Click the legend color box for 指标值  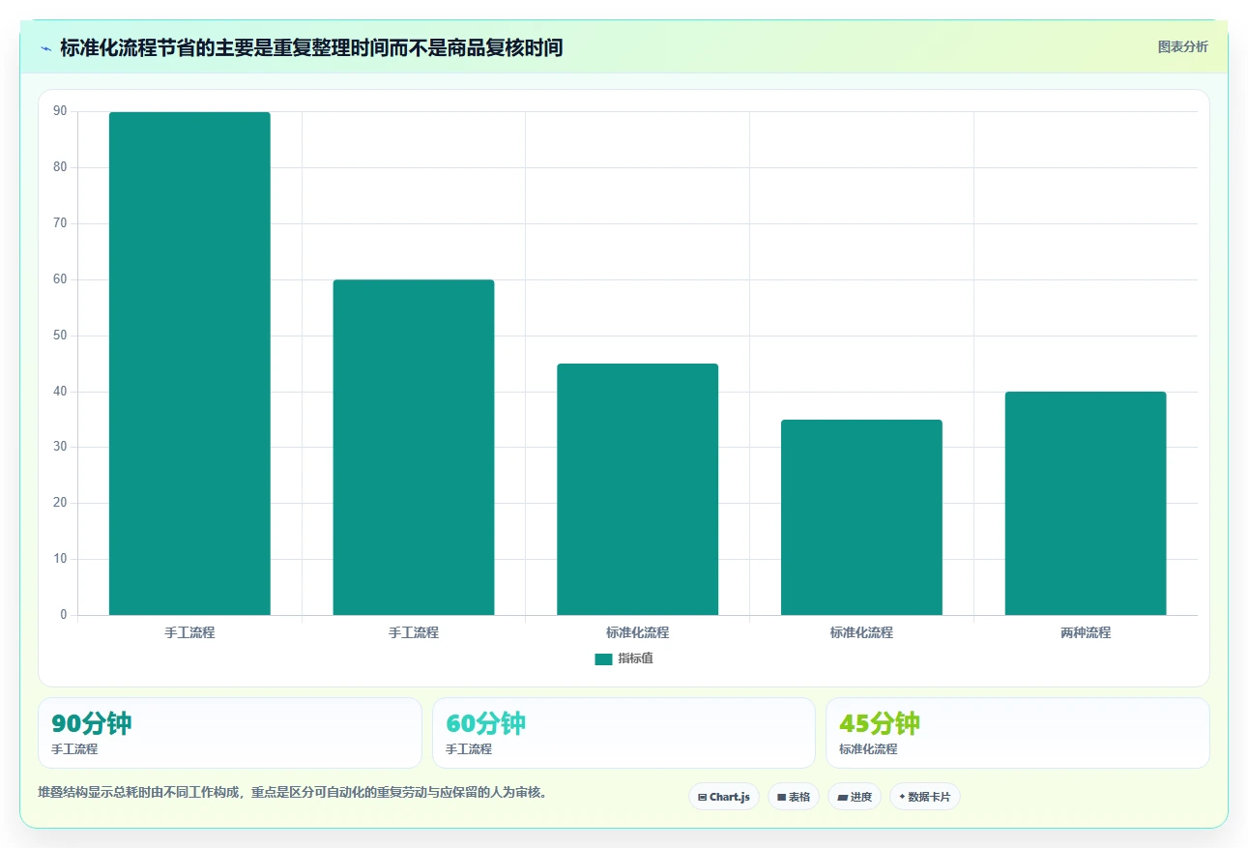click(603, 659)
